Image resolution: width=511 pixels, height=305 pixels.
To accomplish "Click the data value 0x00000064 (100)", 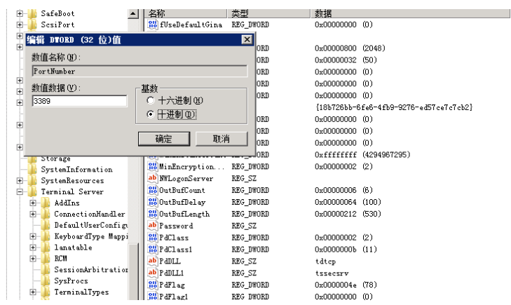I will point(348,202).
